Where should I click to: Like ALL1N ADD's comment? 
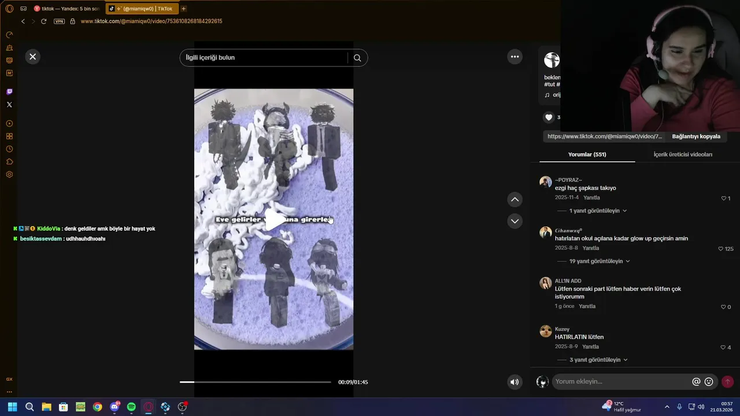click(723, 307)
